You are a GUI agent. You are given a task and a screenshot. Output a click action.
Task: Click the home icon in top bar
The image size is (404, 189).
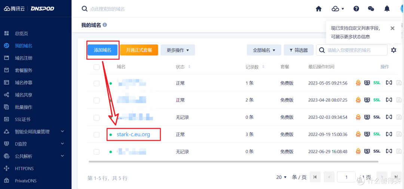[x=319, y=9]
